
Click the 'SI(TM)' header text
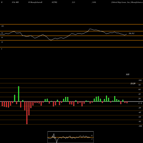(x=54, y=2)
